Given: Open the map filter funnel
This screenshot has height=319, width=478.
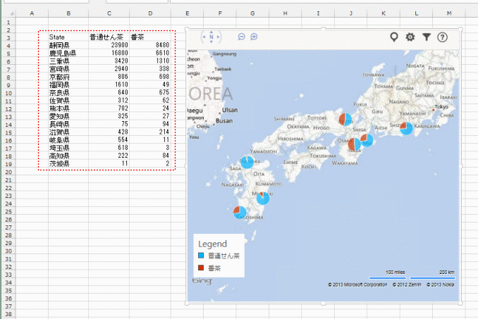Looking at the screenshot, I should (x=427, y=37).
